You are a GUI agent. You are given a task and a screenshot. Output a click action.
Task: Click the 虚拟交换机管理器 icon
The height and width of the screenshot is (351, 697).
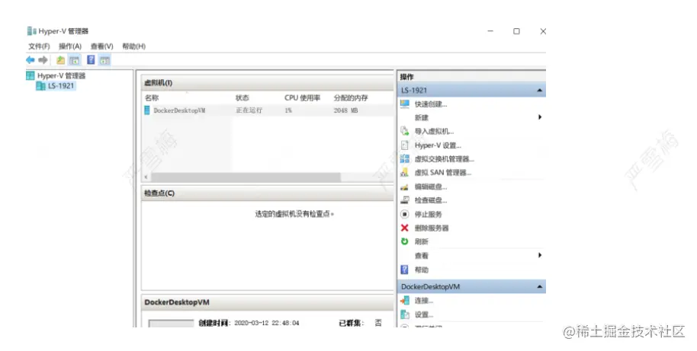(x=404, y=158)
